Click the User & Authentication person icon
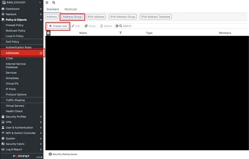Image resolution: width=249 pixels, height=159 pixels. click(3, 127)
